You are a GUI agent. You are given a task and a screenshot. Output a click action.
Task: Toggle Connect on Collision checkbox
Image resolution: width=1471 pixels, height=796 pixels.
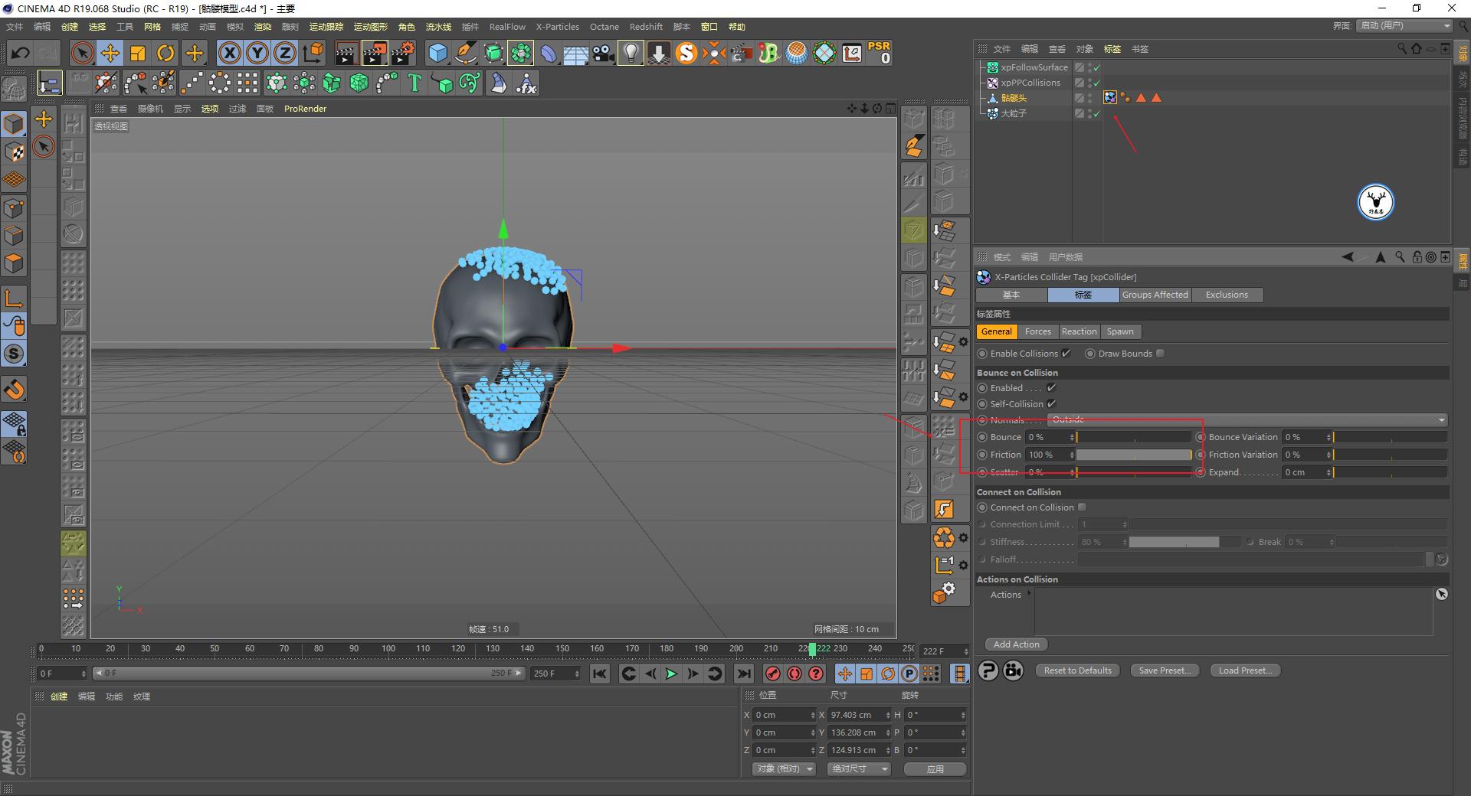[1082, 507]
